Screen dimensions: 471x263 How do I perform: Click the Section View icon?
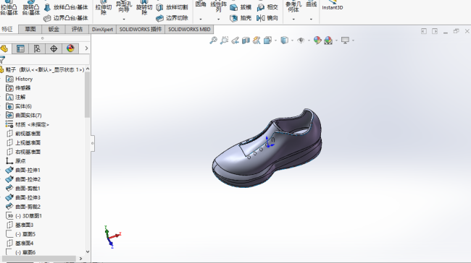246,40
